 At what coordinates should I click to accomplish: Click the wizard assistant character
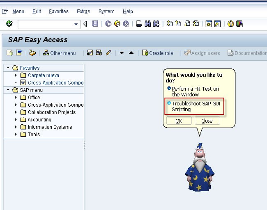200,167
